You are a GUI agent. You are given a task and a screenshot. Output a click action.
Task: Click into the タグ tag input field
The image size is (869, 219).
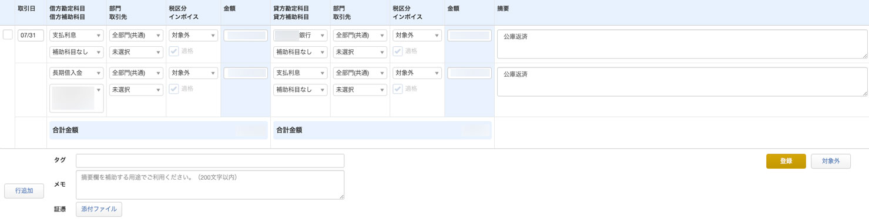[210, 160]
